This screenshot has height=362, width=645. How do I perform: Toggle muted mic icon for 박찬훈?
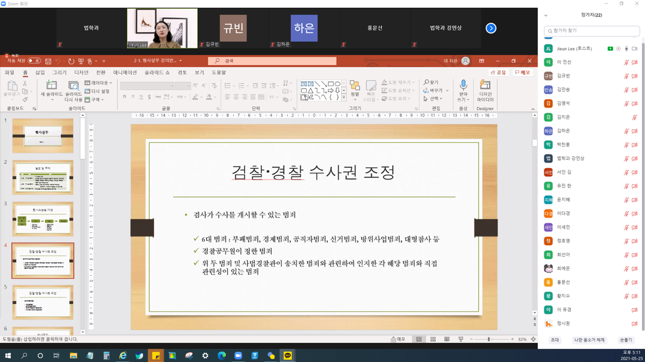click(x=626, y=145)
